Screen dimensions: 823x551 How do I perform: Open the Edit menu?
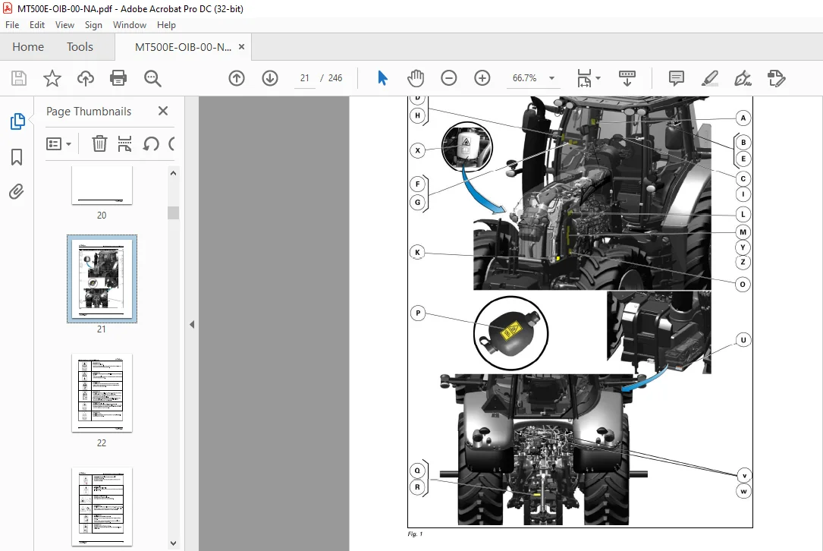pos(36,25)
